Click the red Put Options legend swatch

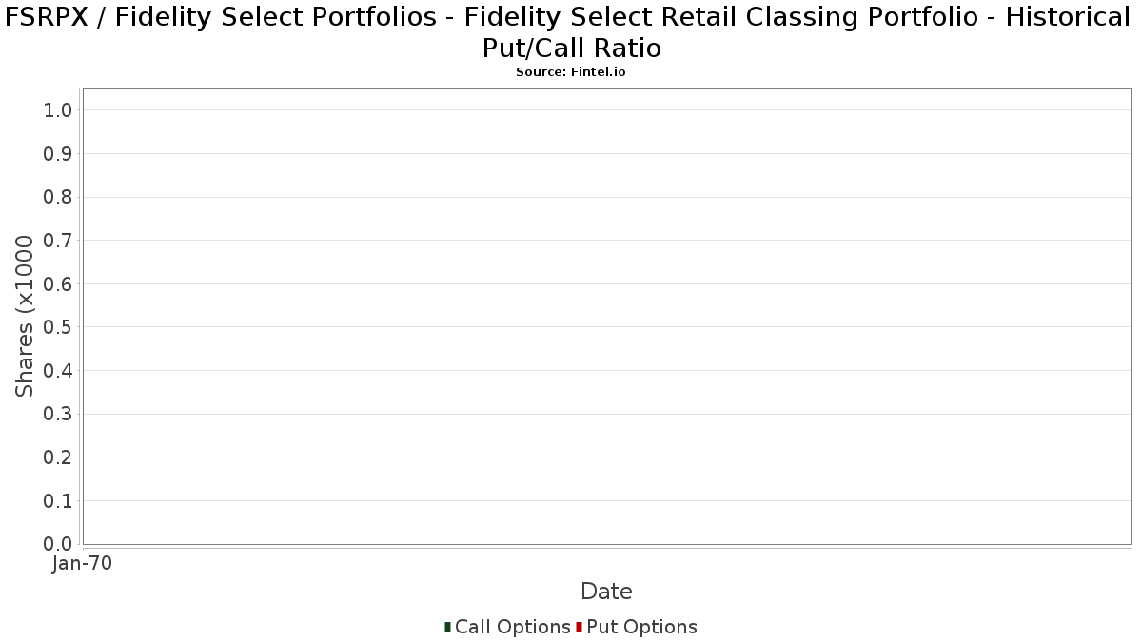[x=579, y=627]
